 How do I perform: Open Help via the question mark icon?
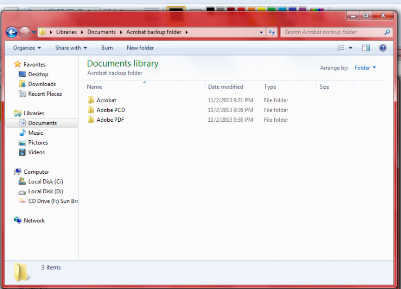coord(383,48)
